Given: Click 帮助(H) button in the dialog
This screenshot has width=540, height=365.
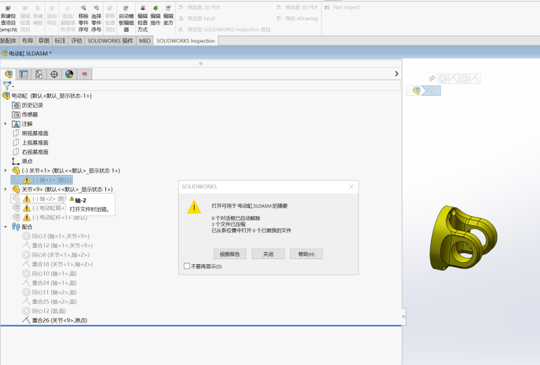Looking at the screenshot, I should pos(306,254).
